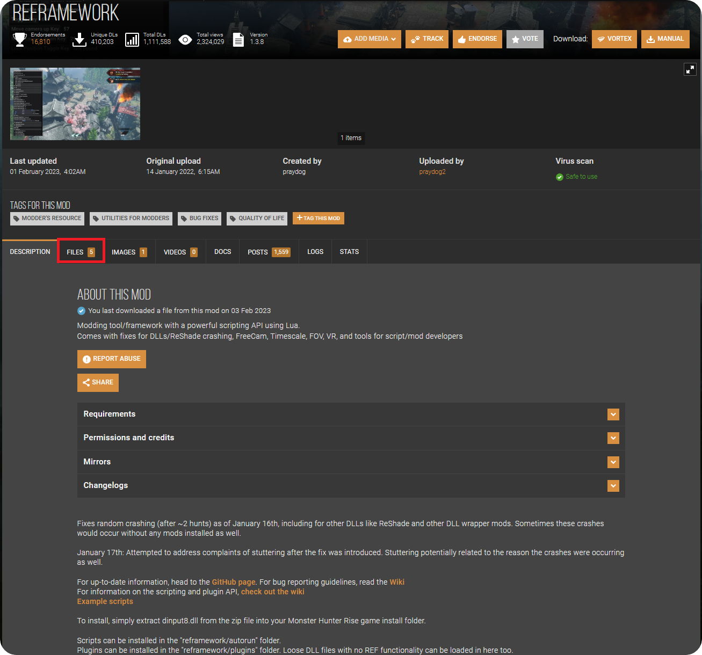Click the 1 items gallery counter
This screenshot has width=702, height=655.
point(351,138)
